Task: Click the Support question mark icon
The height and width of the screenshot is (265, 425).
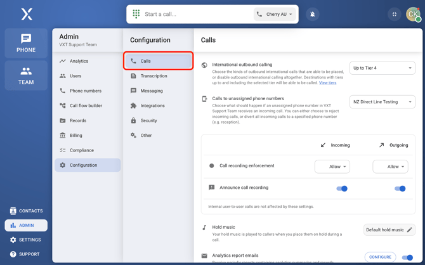Action: [13, 254]
